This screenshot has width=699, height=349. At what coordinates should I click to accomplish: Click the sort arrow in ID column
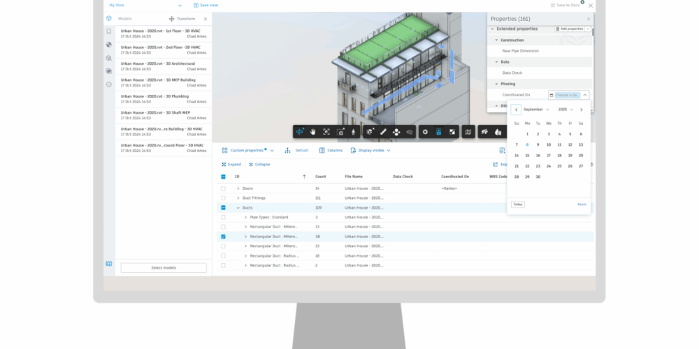pos(305,177)
